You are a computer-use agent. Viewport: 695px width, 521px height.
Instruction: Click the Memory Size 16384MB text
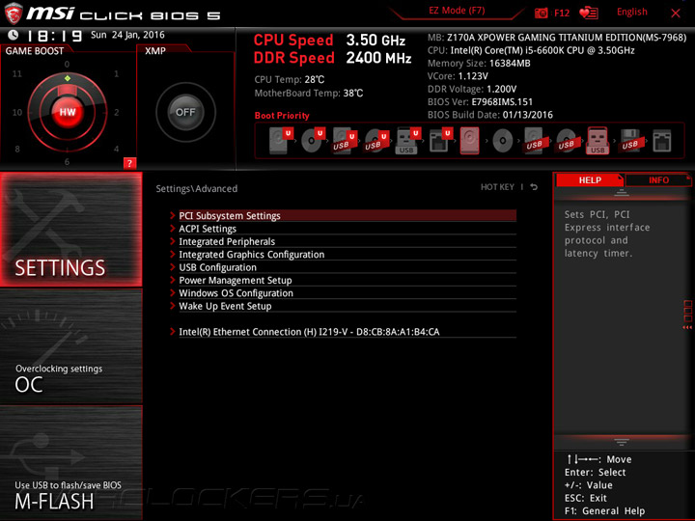(x=479, y=64)
